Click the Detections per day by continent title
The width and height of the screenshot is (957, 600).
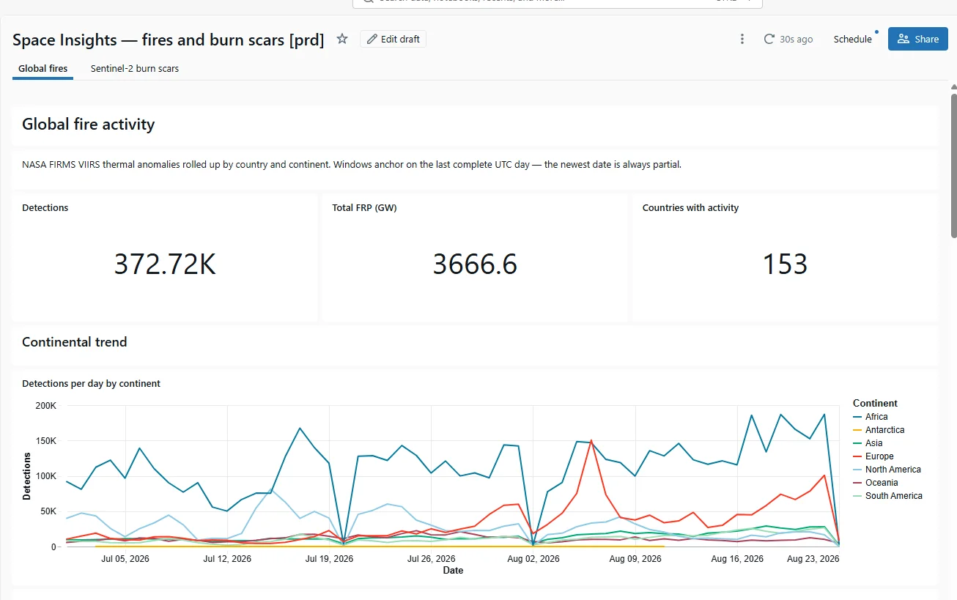coord(91,383)
